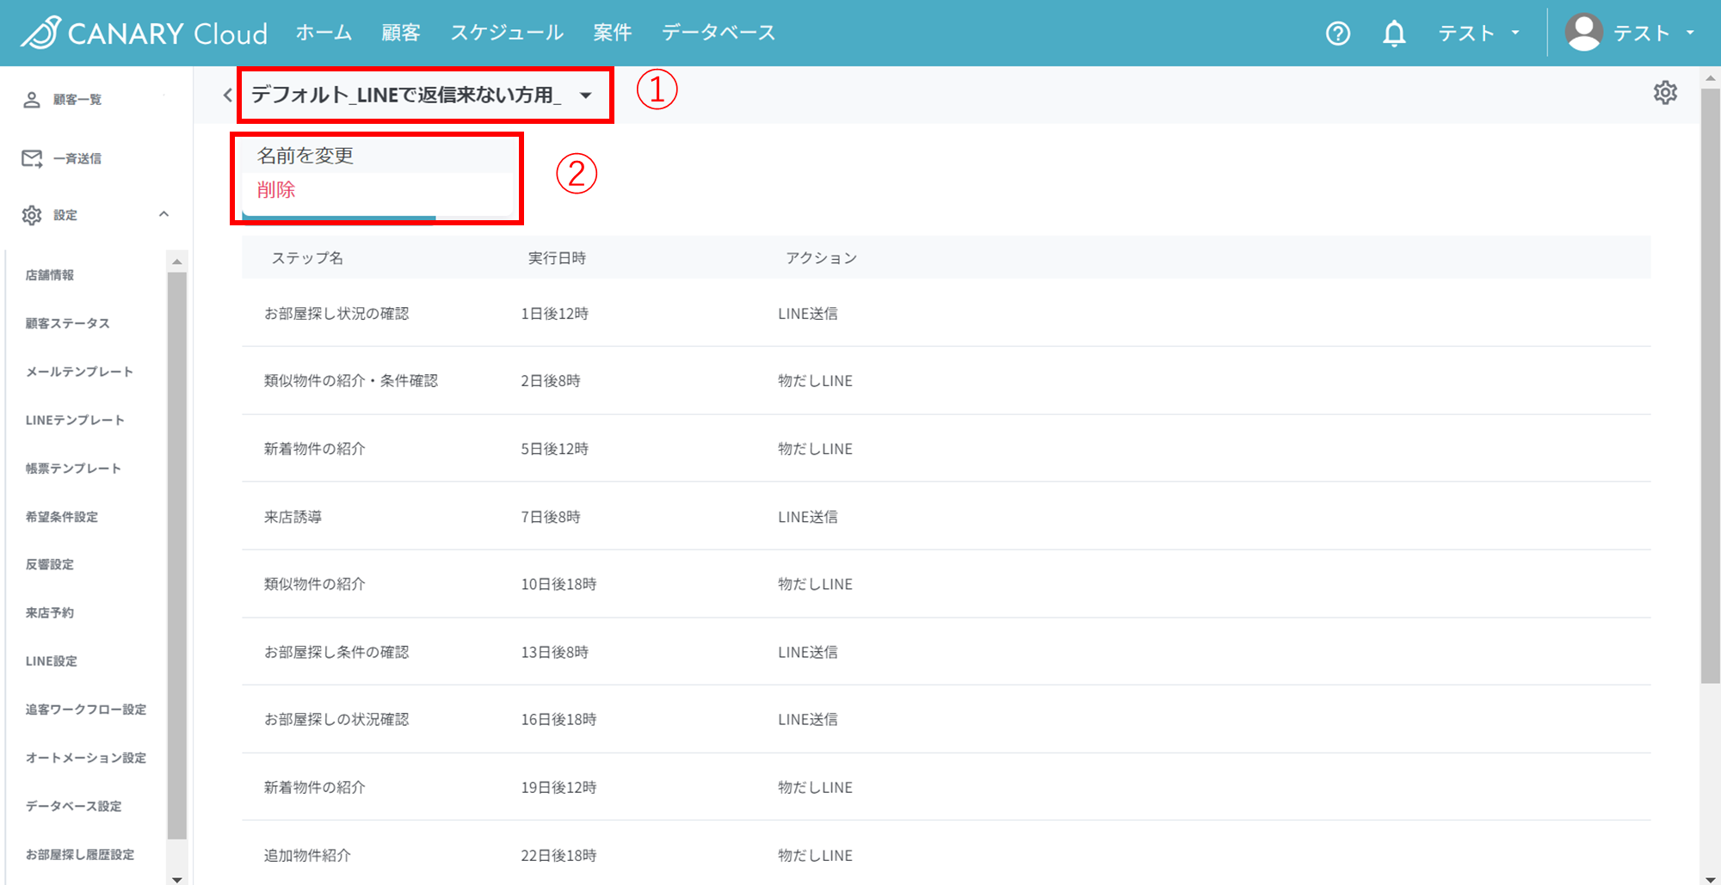Open データベース in top navigation
1721x885 pixels.
point(719,33)
